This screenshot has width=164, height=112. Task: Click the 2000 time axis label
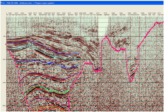tap(4, 106)
